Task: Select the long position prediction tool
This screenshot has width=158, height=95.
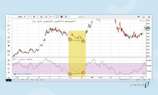Action: 9,42
